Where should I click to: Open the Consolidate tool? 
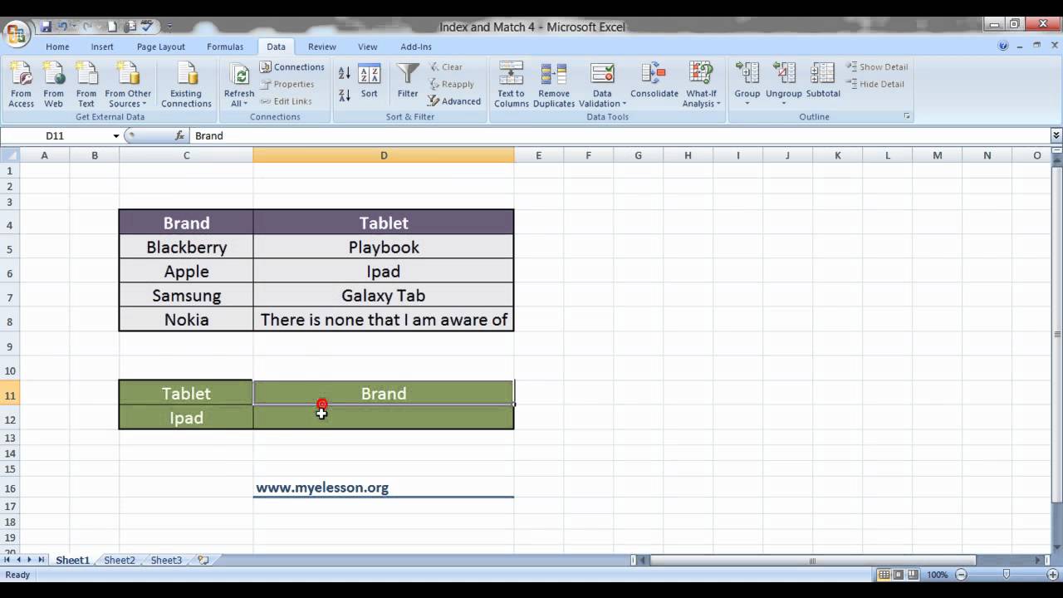point(654,81)
